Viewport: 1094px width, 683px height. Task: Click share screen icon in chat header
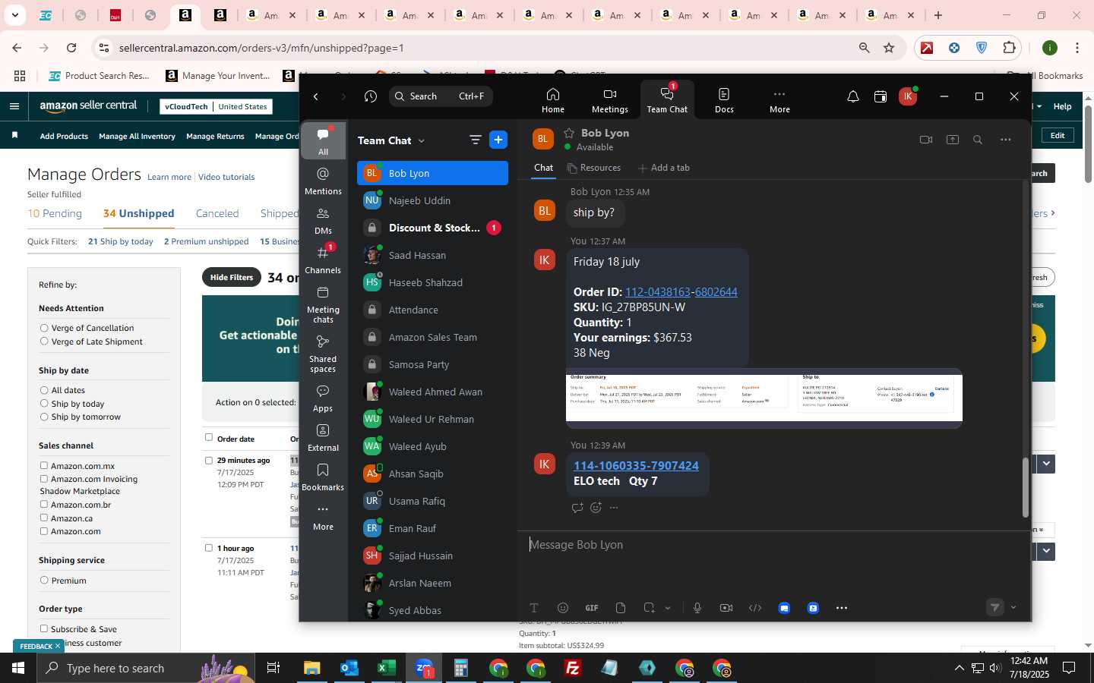click(x=953, y=140)
